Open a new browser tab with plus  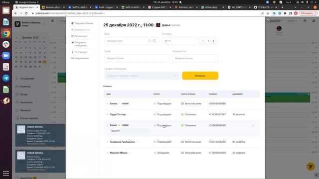tap(282, 7)
